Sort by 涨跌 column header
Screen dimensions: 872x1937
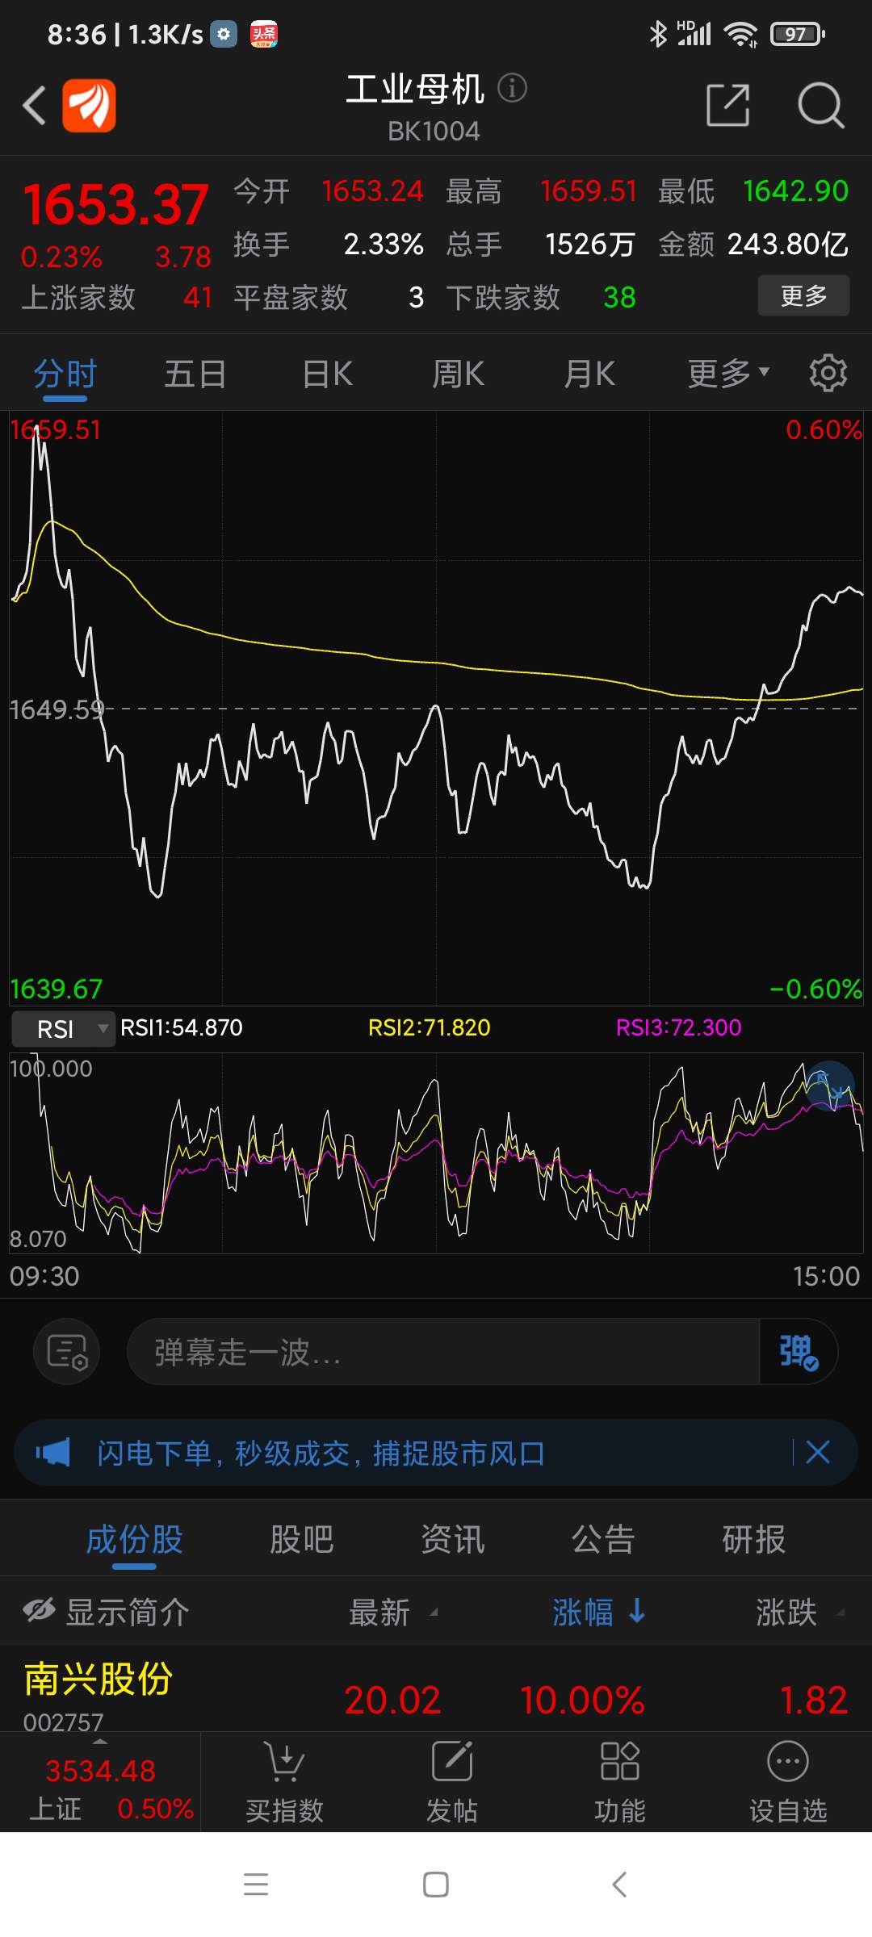pos(800,1613)
